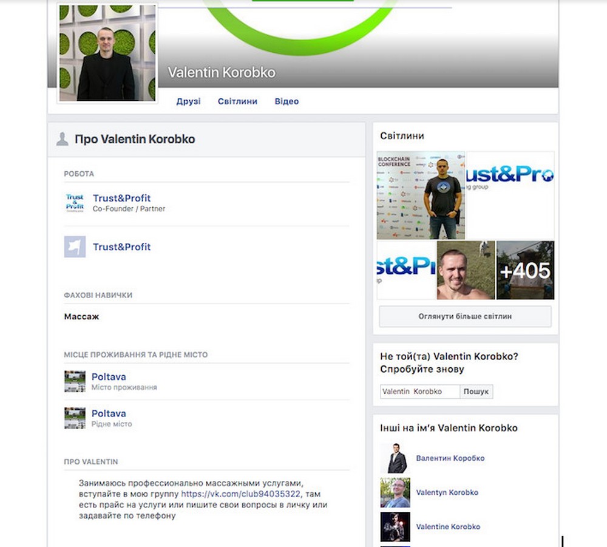Focus the Valentin Korobko name search field
Viewport: 607px width, 547px height.
[x=420, y=392]
